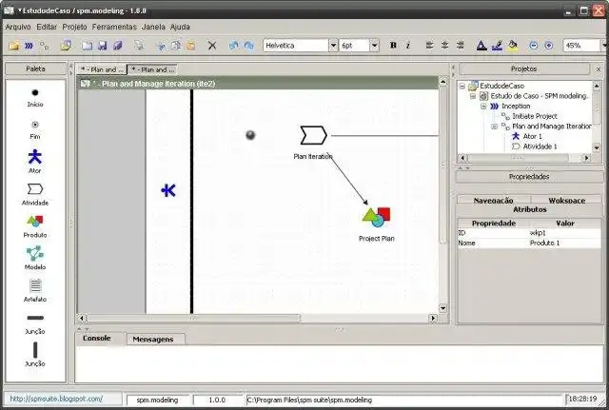Align text right
609x410 pixels.
461,46
